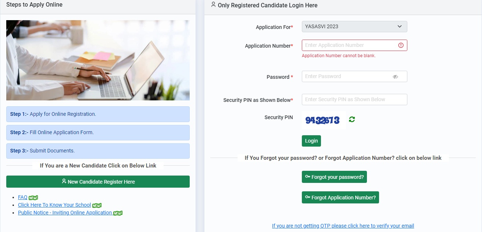
Task: Expand the YASASVI 2023 selection list
Action: coord(354,26)
